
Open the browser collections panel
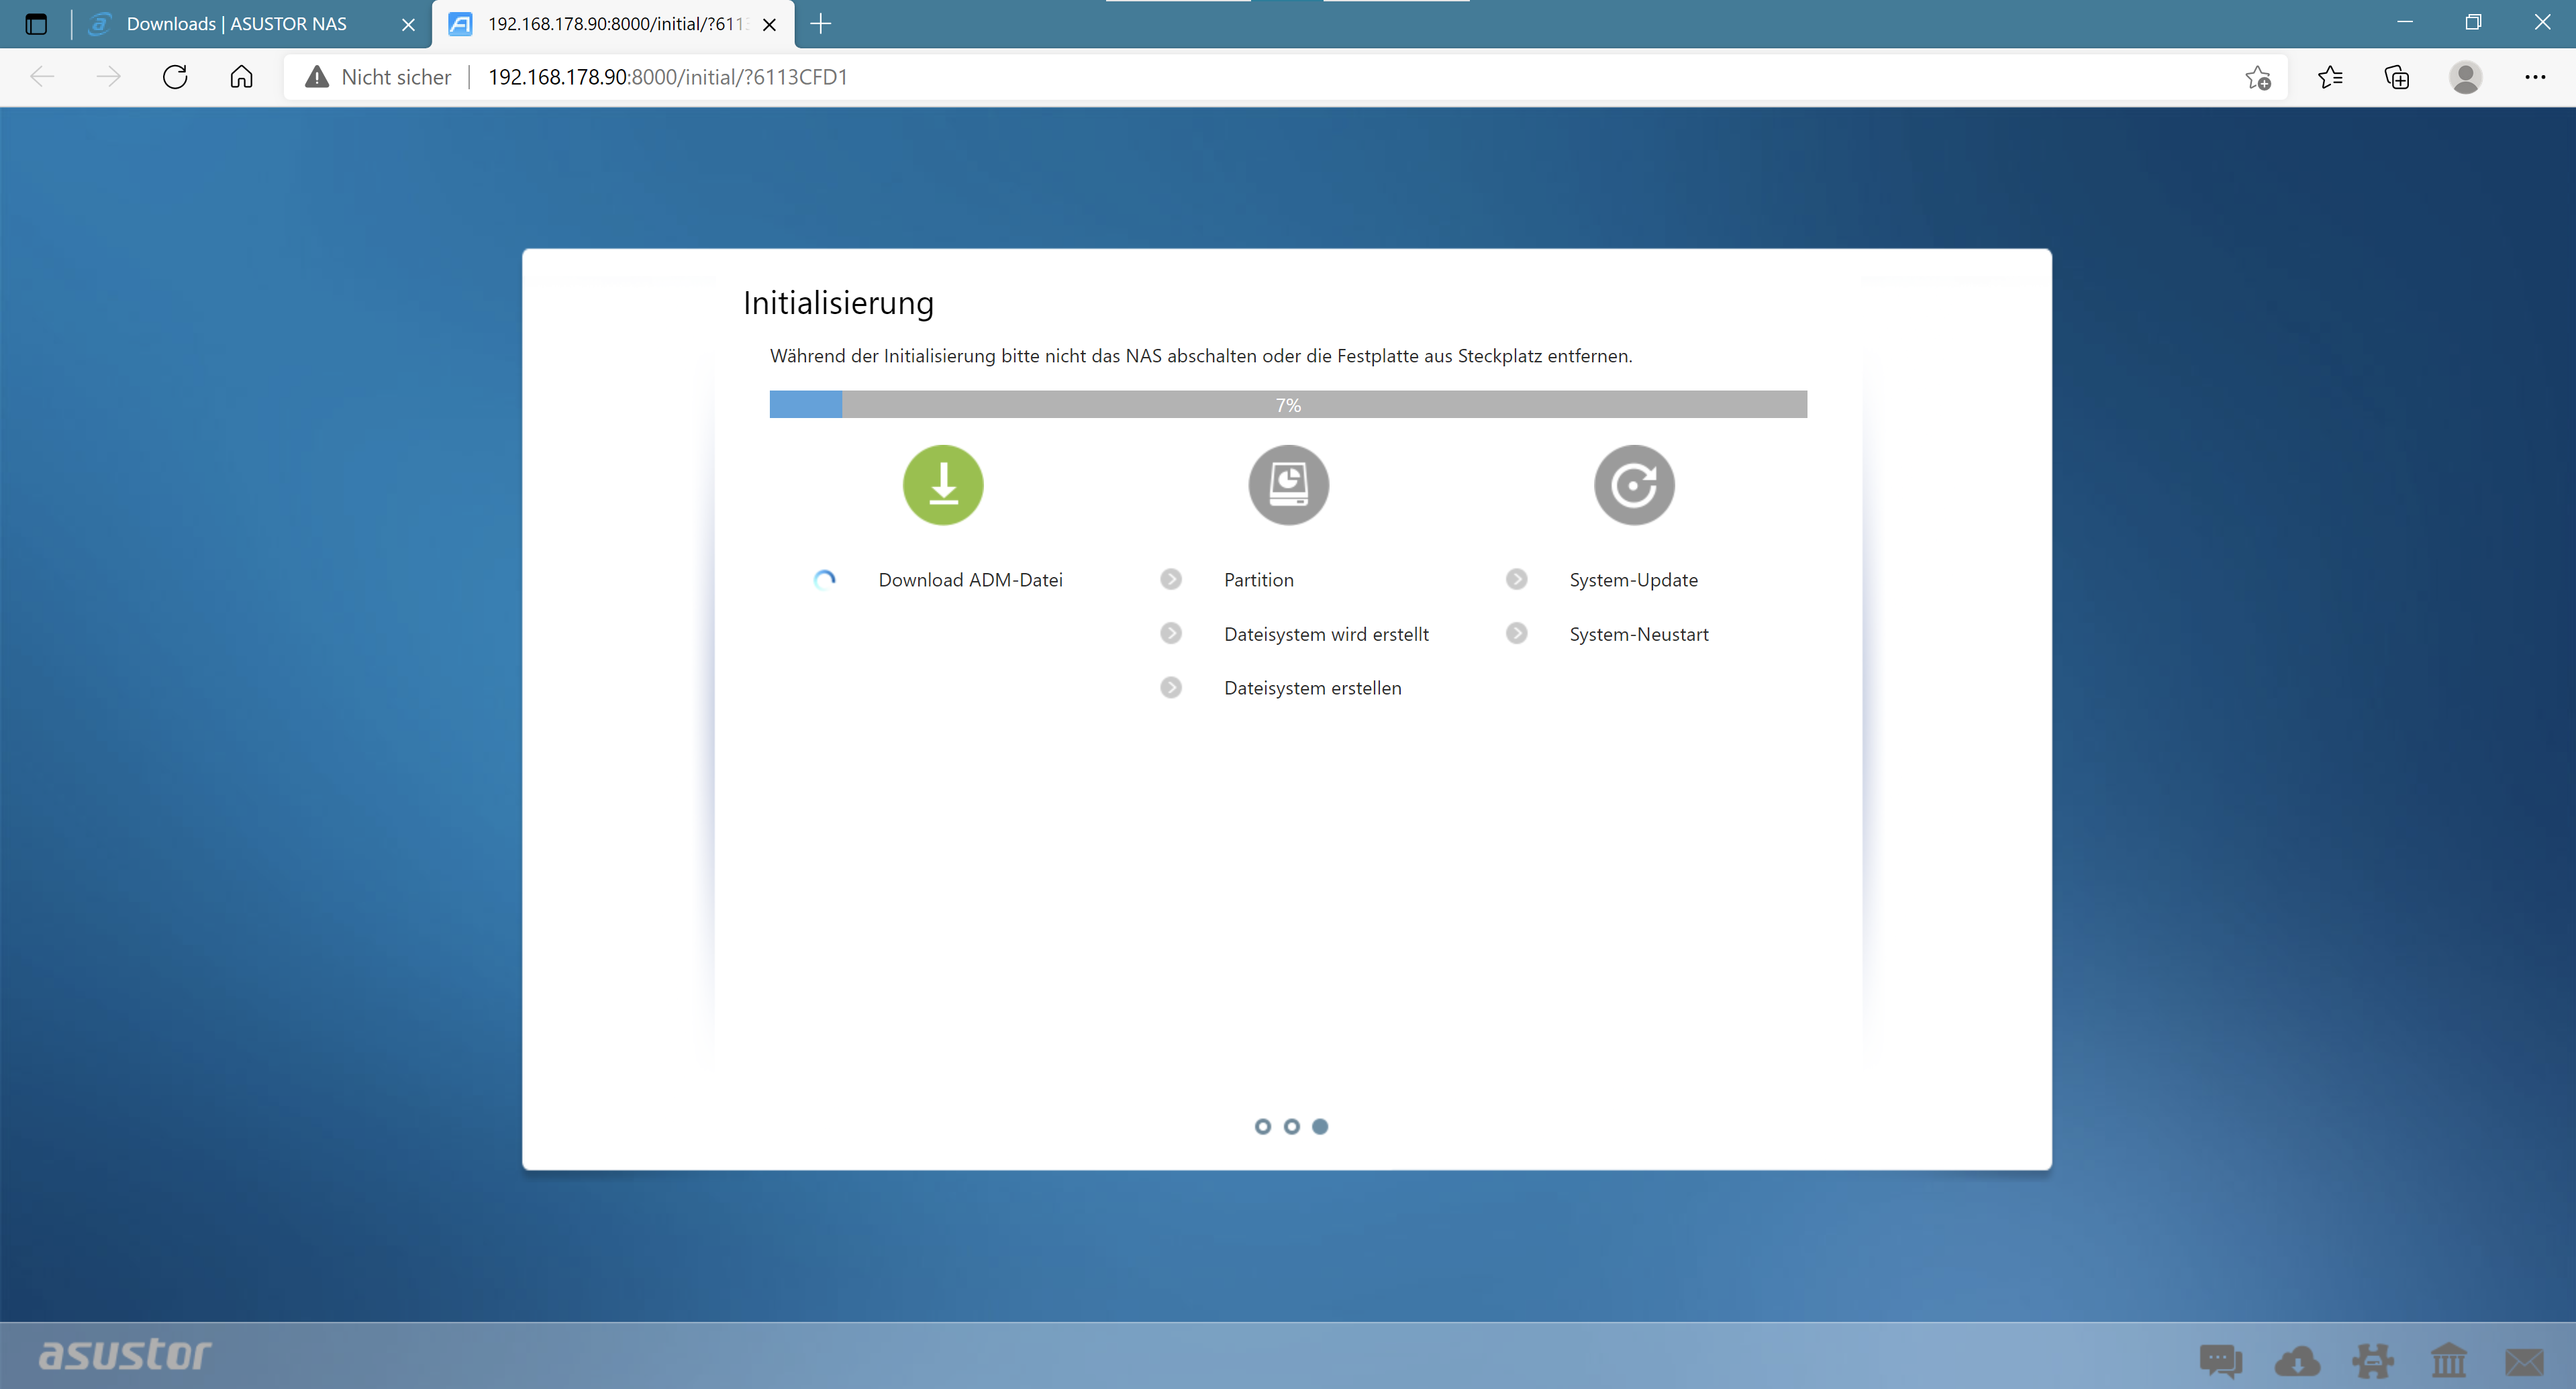2397,77
